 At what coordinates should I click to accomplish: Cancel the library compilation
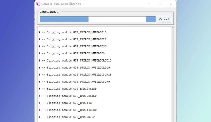pyautogui.click(x=164, y=19)
